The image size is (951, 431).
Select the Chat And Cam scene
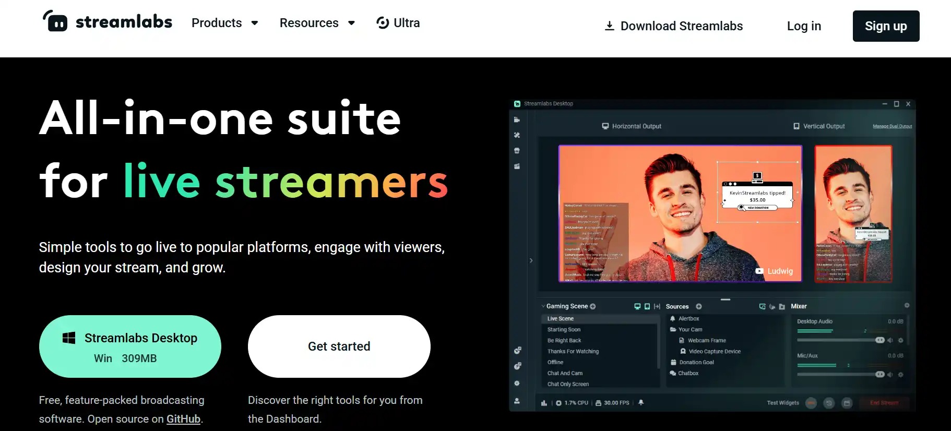565,373
